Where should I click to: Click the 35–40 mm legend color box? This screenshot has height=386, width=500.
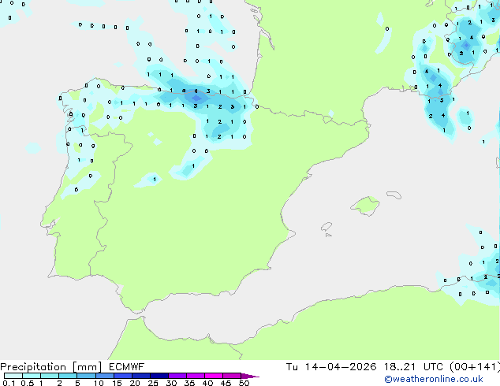(195, 376)
